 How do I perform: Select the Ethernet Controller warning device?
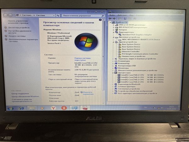[130, 51]
